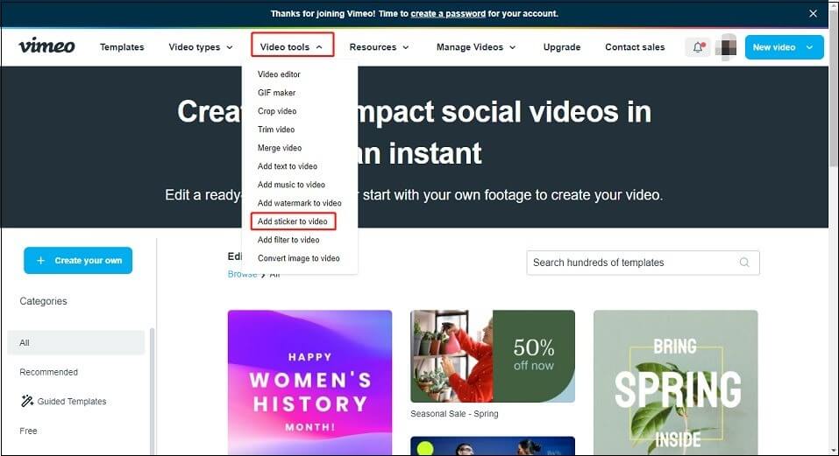Select Merge video option

[x=280, y=148]
